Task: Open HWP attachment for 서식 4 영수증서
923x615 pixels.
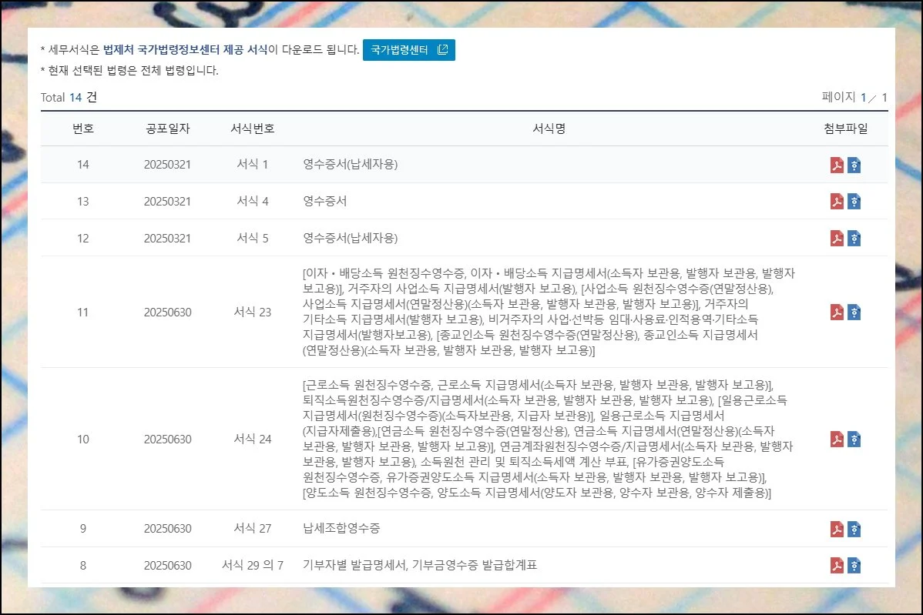Action: [854, 202]
